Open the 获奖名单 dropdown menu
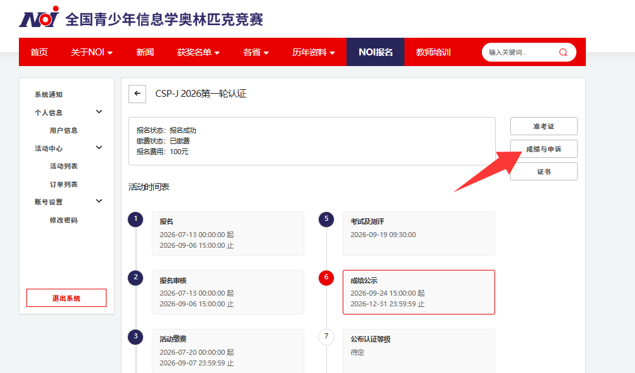Screen dimensions: 635x373 pyautogui.click(x=198, y=52)
